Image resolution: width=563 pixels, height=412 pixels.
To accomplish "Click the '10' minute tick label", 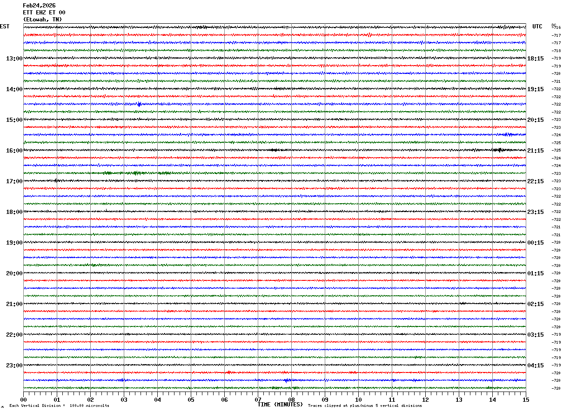I will [x=358, y=399].
